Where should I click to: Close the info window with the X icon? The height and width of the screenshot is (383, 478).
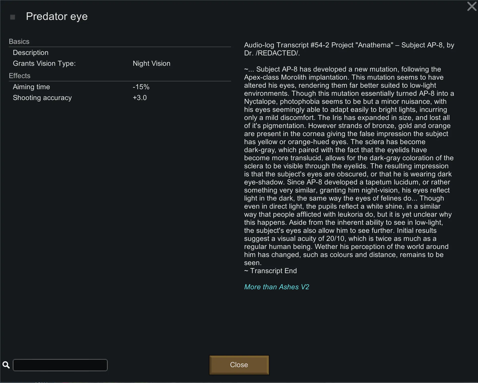[x=472, y=6]
